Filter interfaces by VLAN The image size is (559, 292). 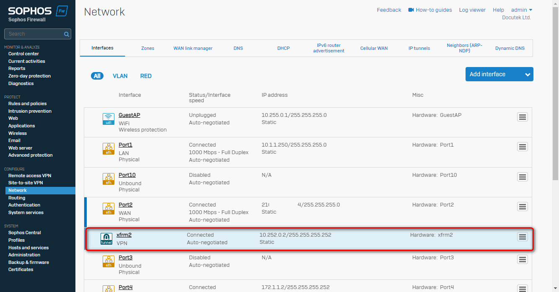tap(120, 76)
